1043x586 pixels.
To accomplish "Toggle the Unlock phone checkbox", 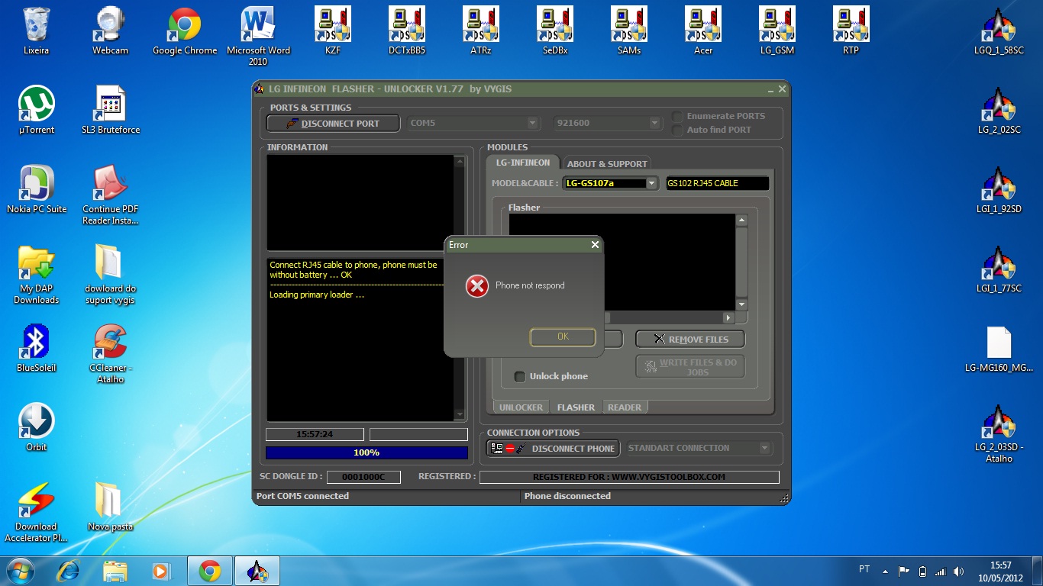I will pyautogui.click(x=520, y=376).
